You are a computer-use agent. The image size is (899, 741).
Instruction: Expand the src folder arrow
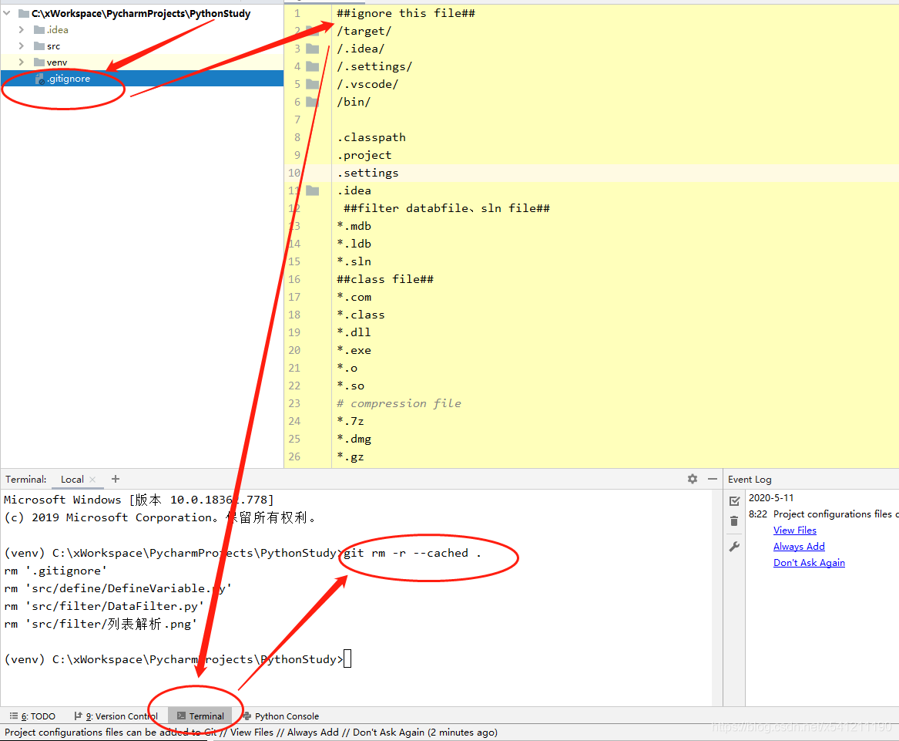click(x=22, y=46)
